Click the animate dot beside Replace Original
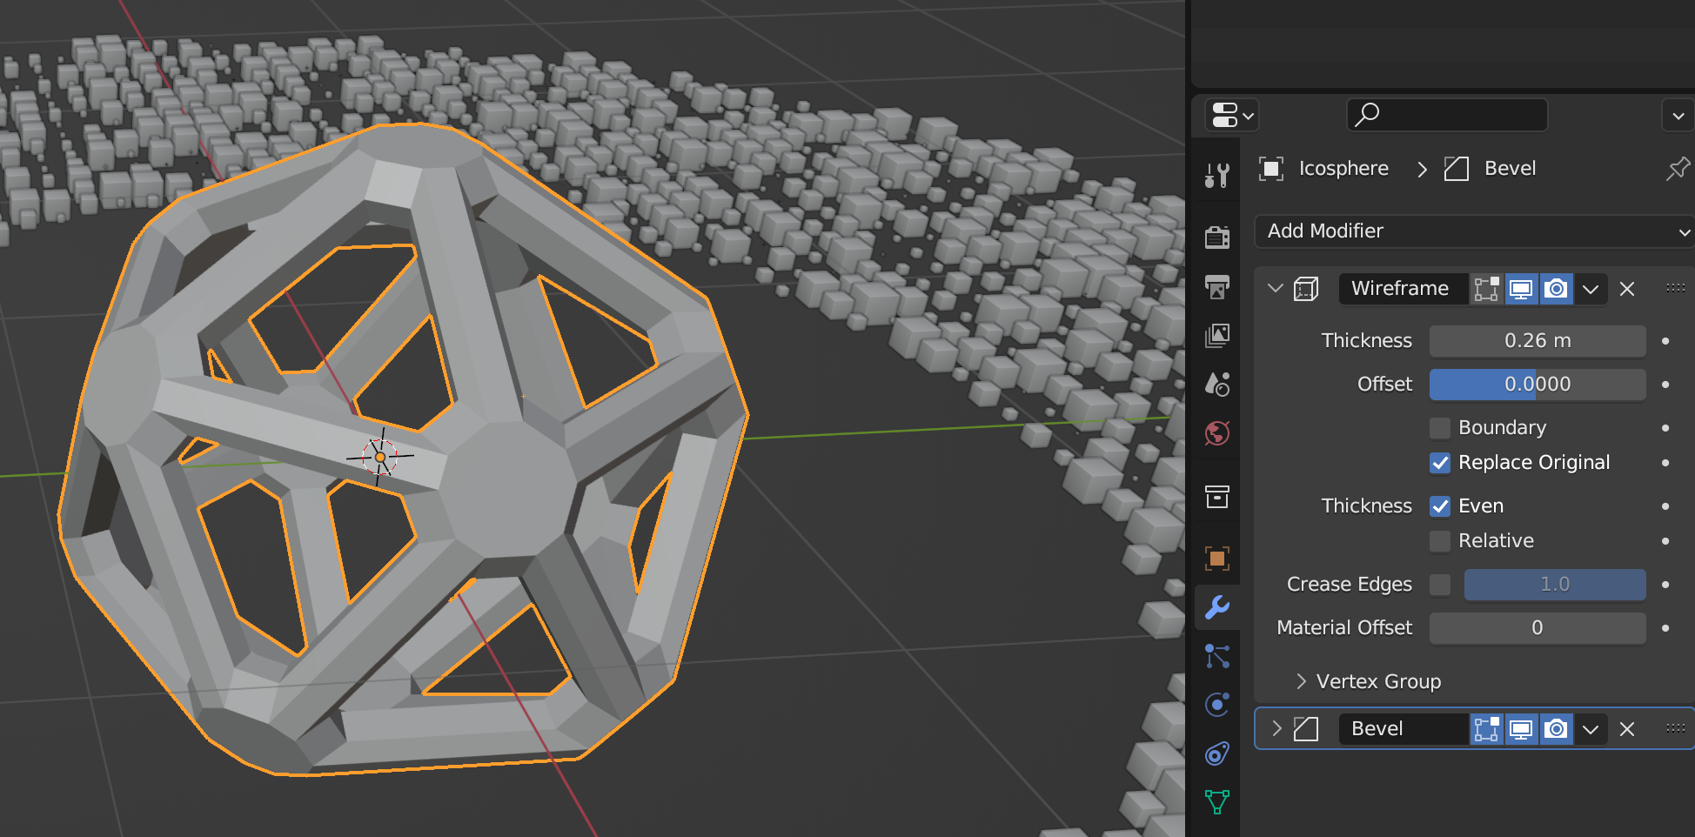 click(x=1665, y=463)
